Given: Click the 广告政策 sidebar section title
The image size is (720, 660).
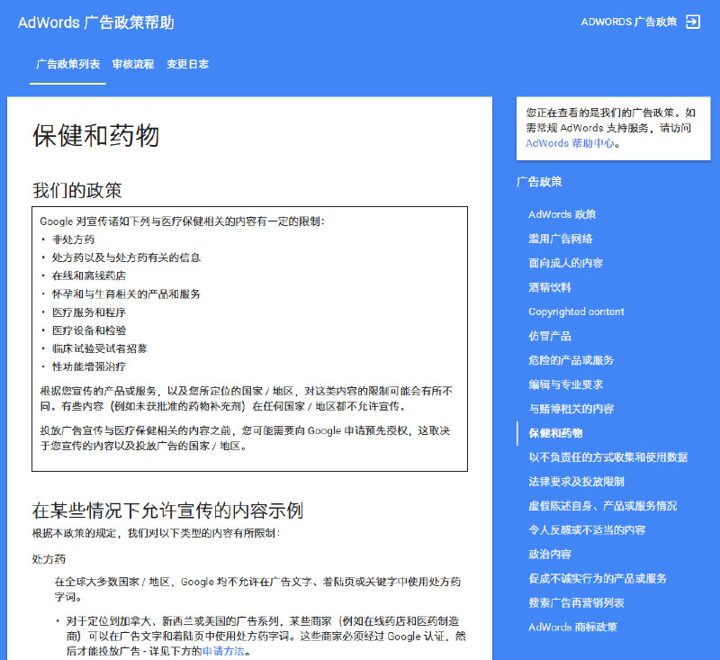Looking at the screenshot, I should (x=539, y=182).
